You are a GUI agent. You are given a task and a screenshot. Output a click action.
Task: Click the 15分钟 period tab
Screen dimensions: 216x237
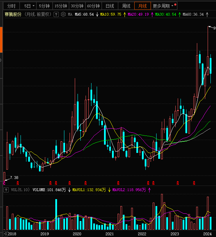[61, 6]
